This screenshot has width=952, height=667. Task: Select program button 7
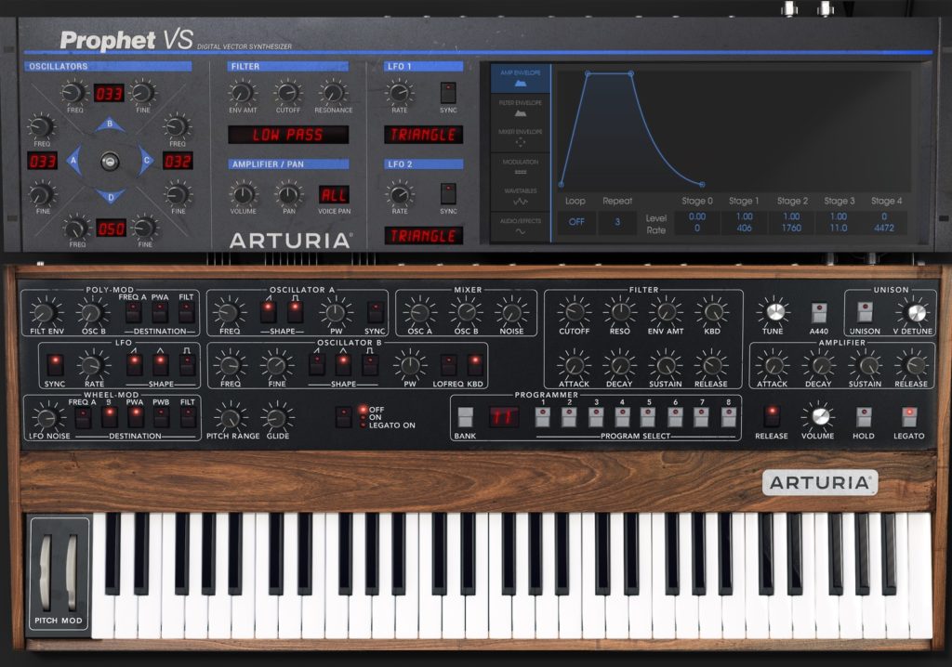(x=701, y=417)
